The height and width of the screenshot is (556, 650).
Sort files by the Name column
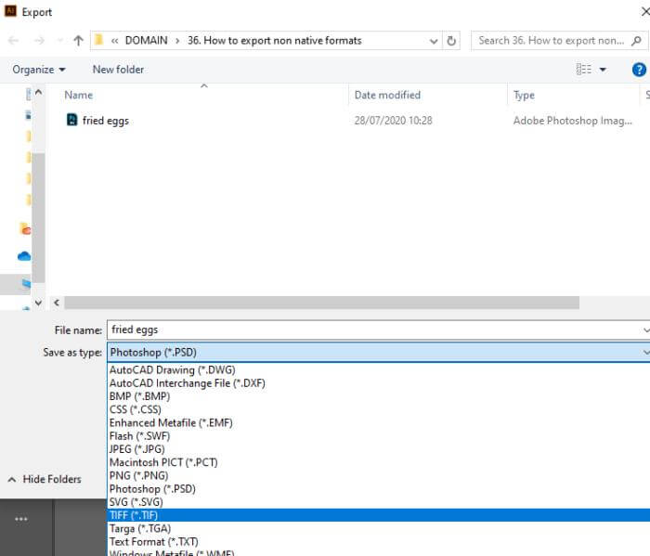point(78,96)
